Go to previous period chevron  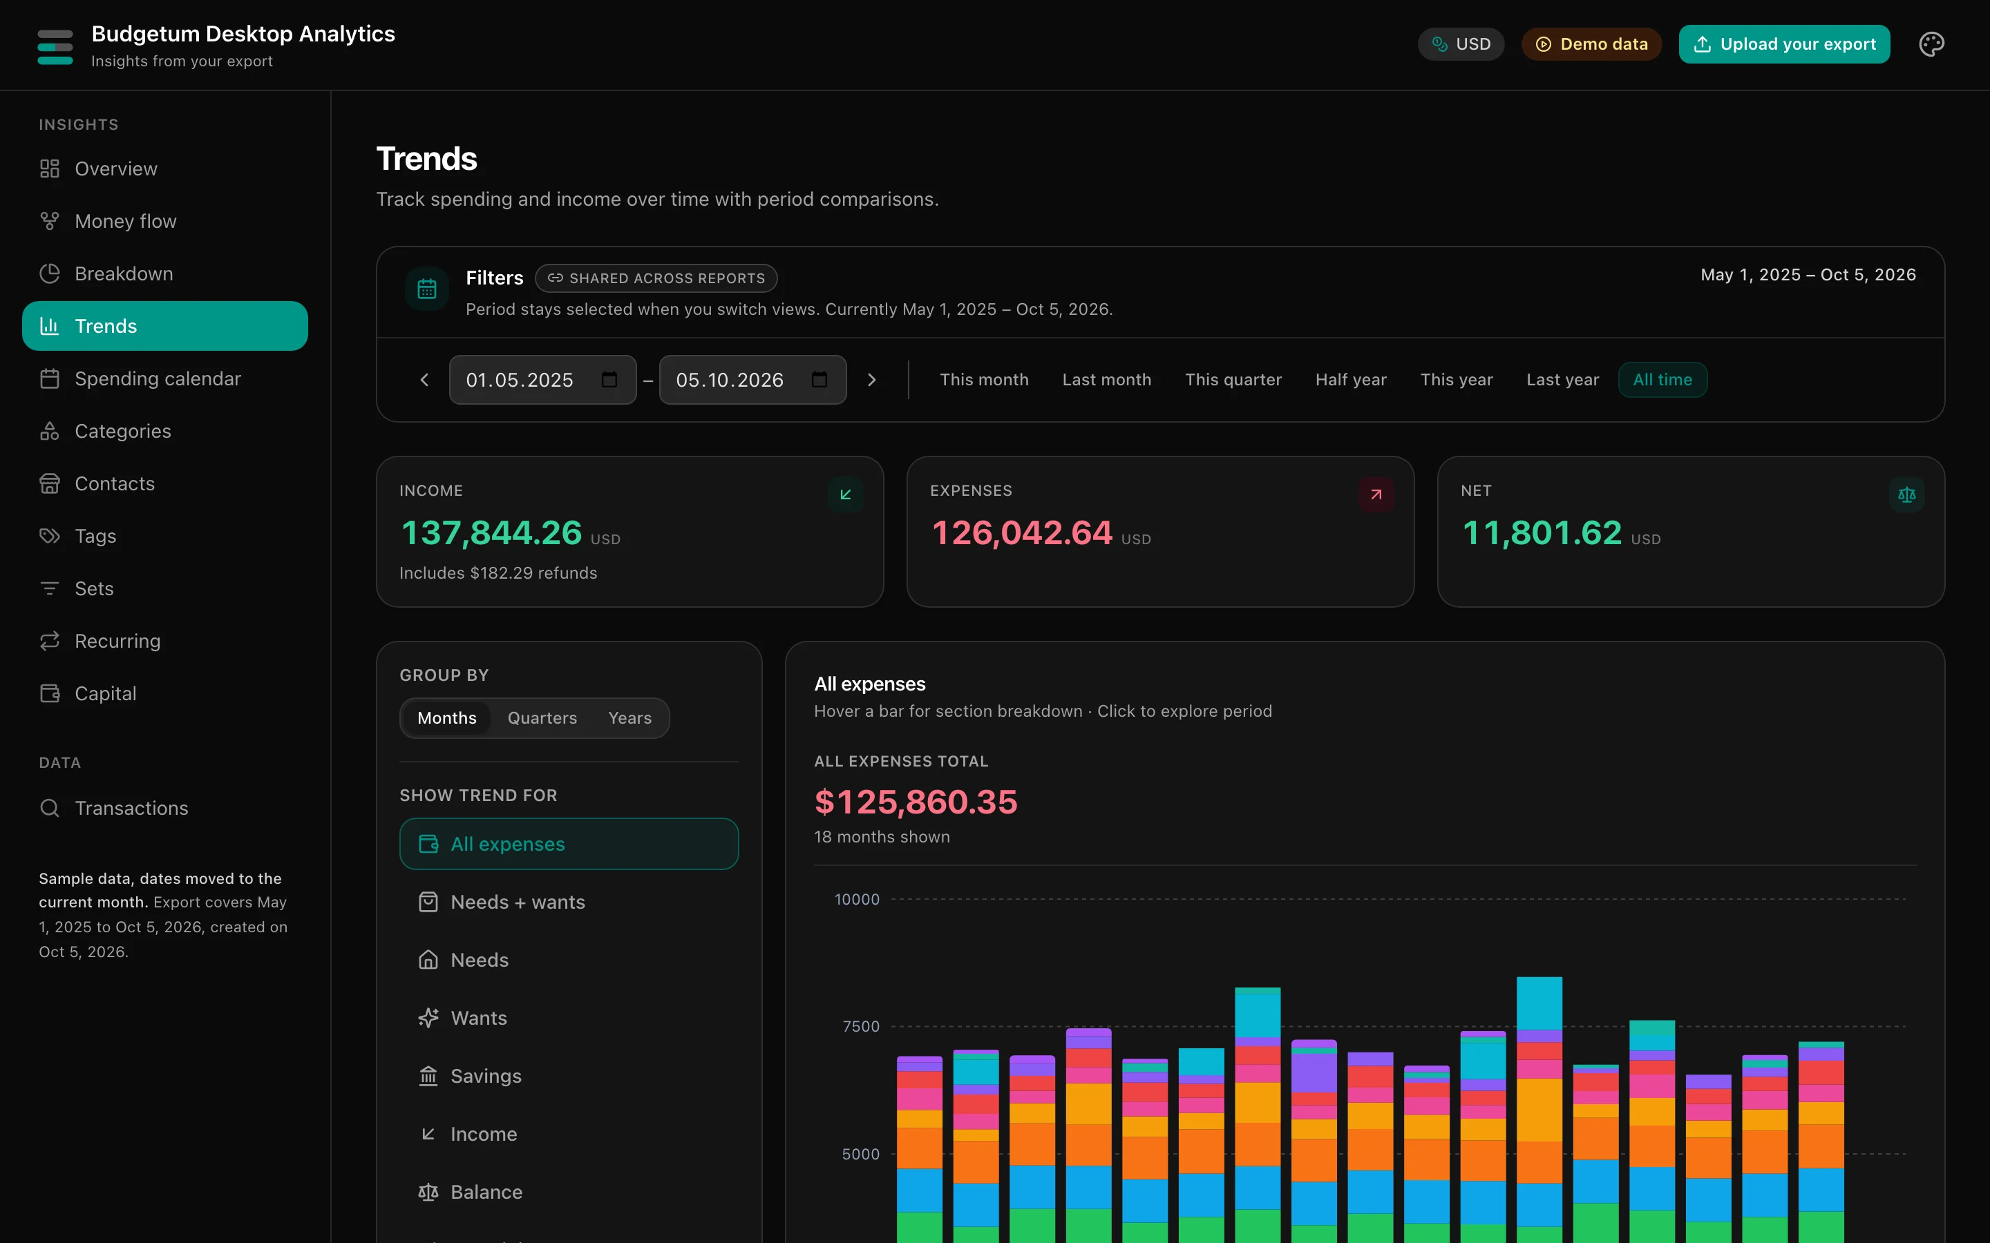click(x=424, y=380)
